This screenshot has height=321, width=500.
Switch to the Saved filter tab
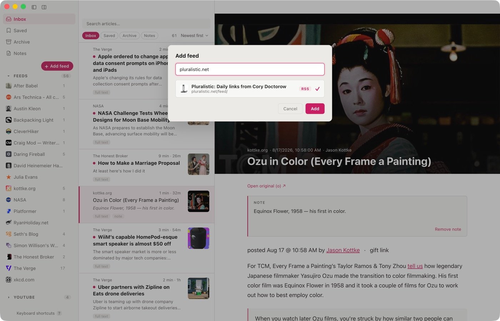click(x=109, y=36)
